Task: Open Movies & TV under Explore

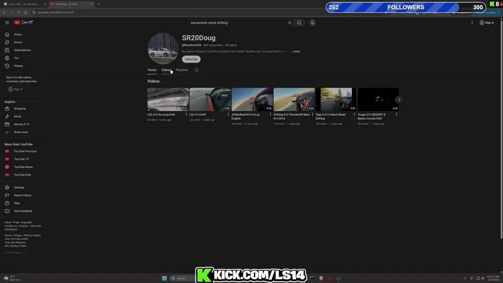Action: pos(24,124)
